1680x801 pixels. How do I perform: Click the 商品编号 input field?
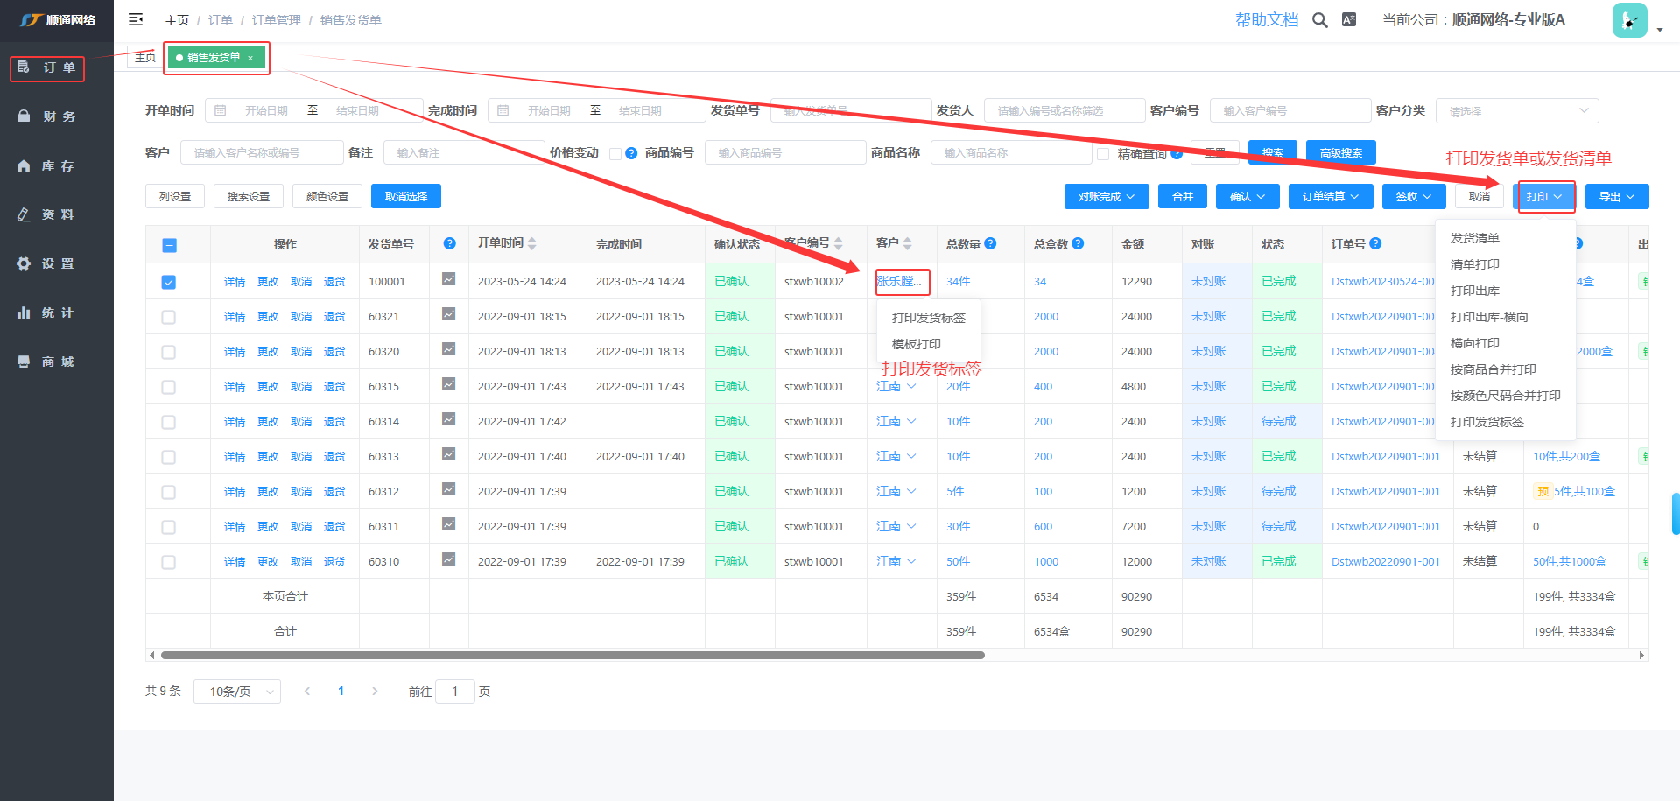point(785,152)
